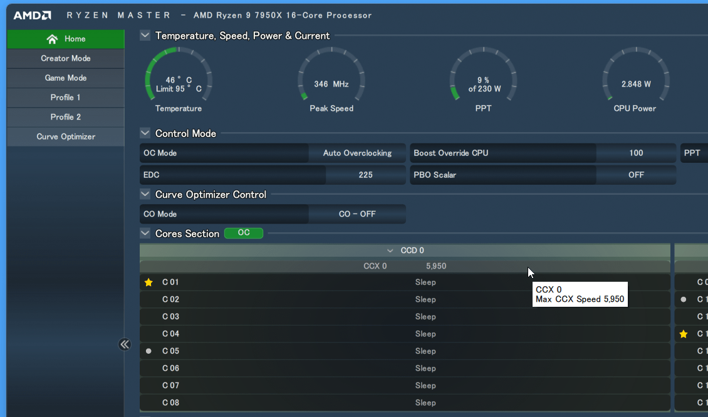Click the Cores Section heading
The image size is (708, 417).
point(187,234)
